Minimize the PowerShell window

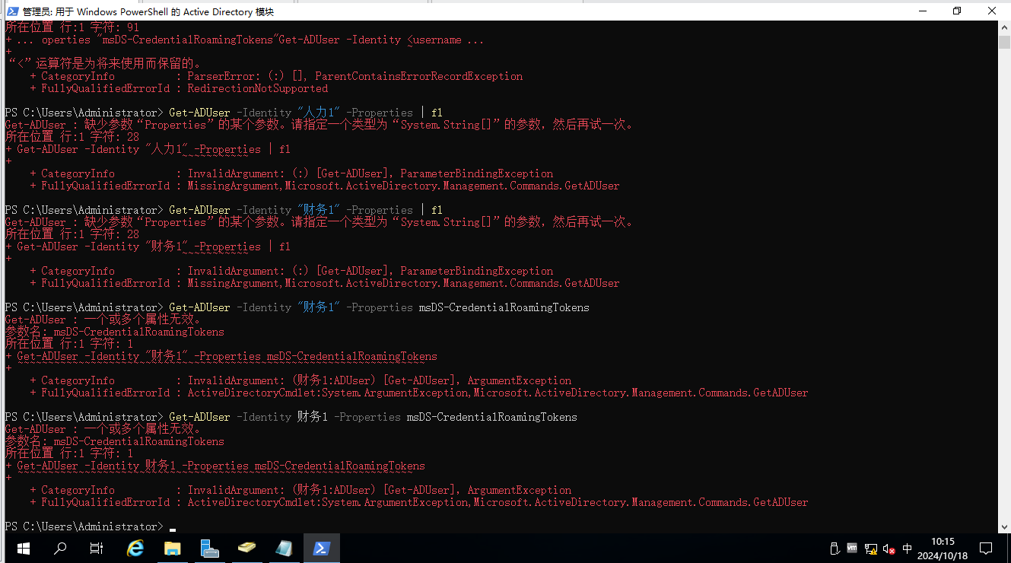point(922,11)
